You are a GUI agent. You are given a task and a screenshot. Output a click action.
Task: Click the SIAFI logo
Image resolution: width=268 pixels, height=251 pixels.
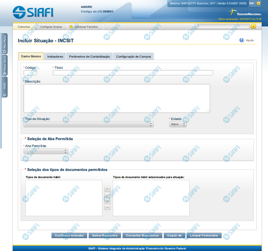33,12
